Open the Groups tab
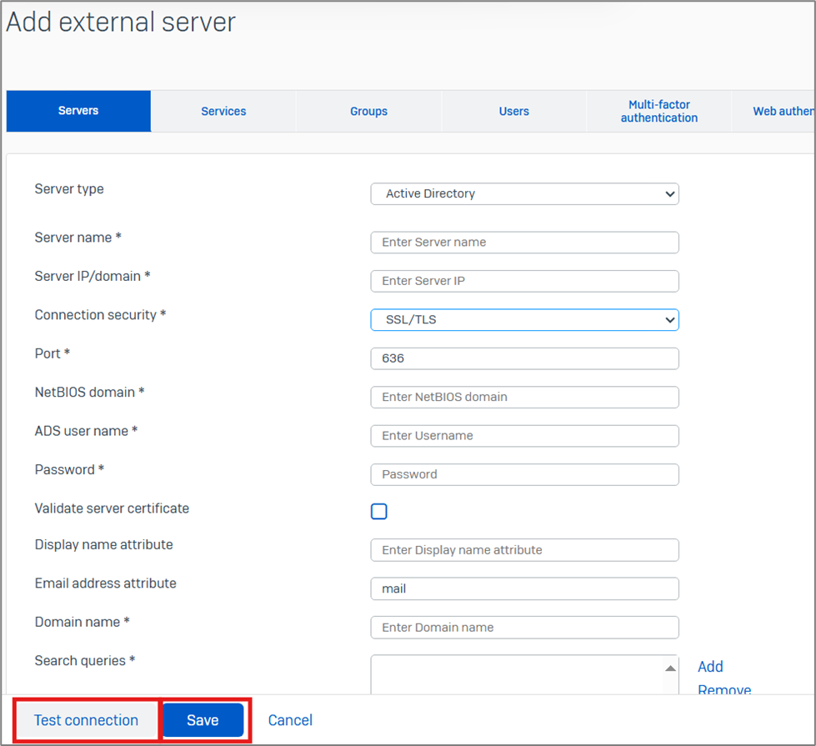 [368, 111]
